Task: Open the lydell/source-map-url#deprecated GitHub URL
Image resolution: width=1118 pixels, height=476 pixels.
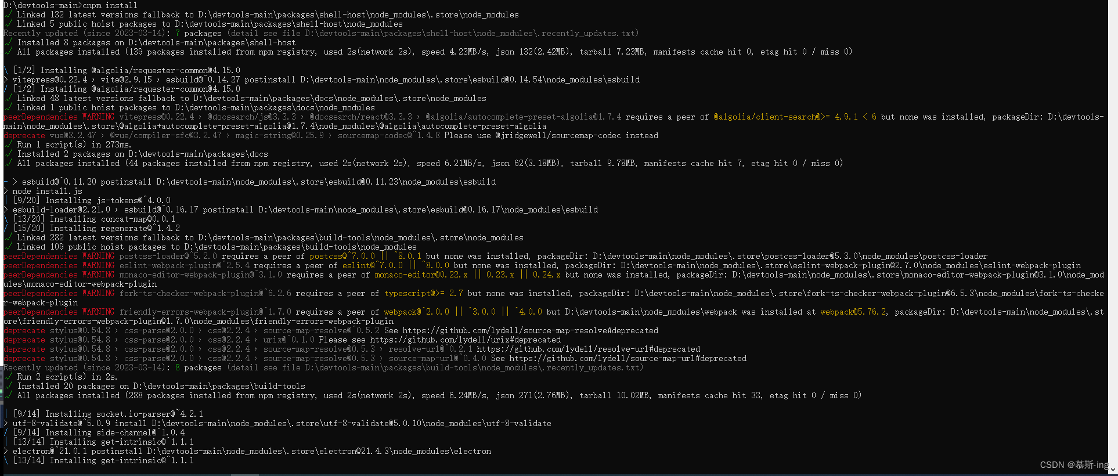Action: point(628,358)
